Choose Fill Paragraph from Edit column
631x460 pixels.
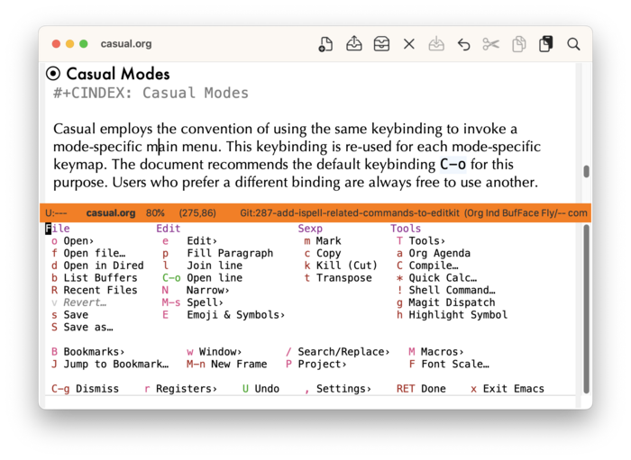click(x=229, y=254)
